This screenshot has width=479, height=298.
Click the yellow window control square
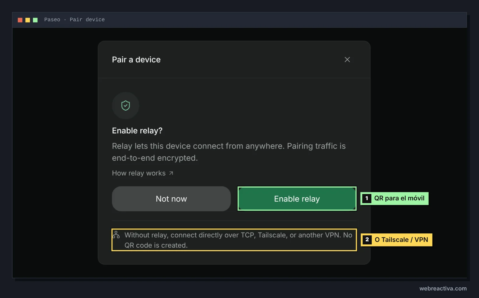click(x=28, y=20)
